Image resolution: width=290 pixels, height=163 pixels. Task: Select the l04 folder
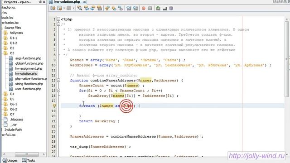pyautogui.click(x=12, y=94)
